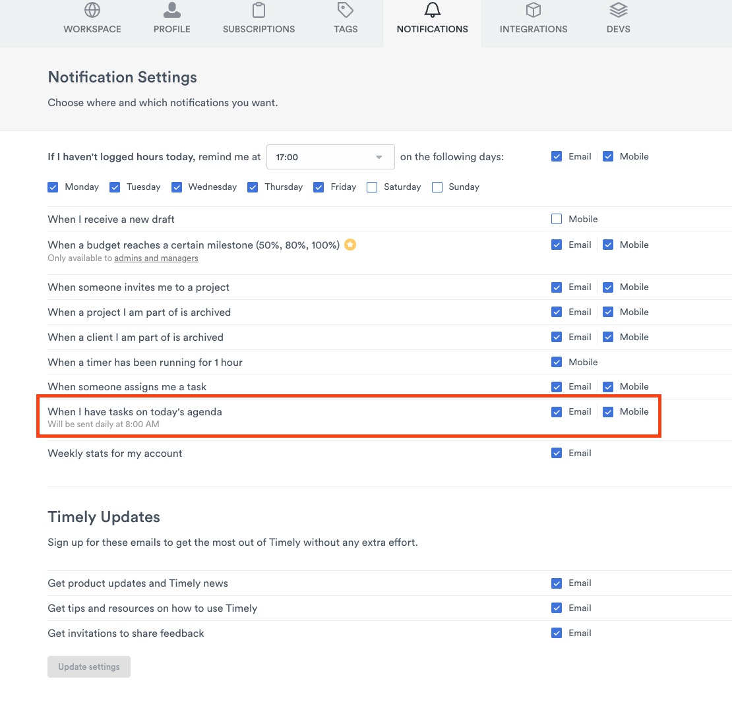Click the Integrations cube icon
The image size is (732, 708).
tap(533, 10)
